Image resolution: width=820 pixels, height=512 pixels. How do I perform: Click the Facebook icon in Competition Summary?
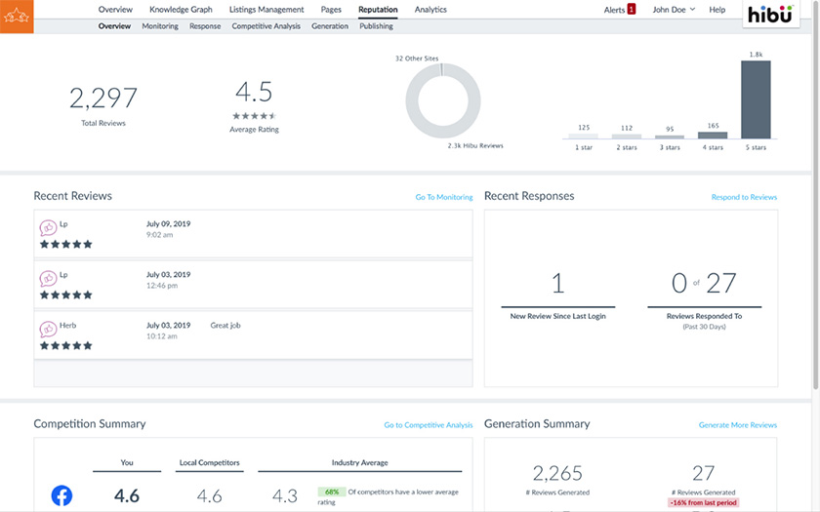click(61, 495)
